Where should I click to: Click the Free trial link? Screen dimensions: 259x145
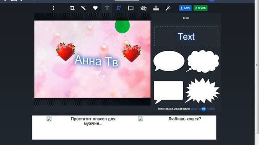210,109
